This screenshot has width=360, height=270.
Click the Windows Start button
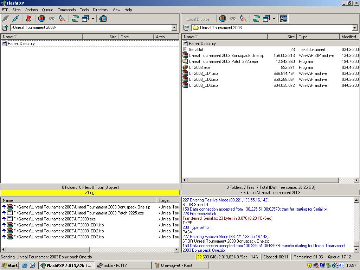coord(9,265)
